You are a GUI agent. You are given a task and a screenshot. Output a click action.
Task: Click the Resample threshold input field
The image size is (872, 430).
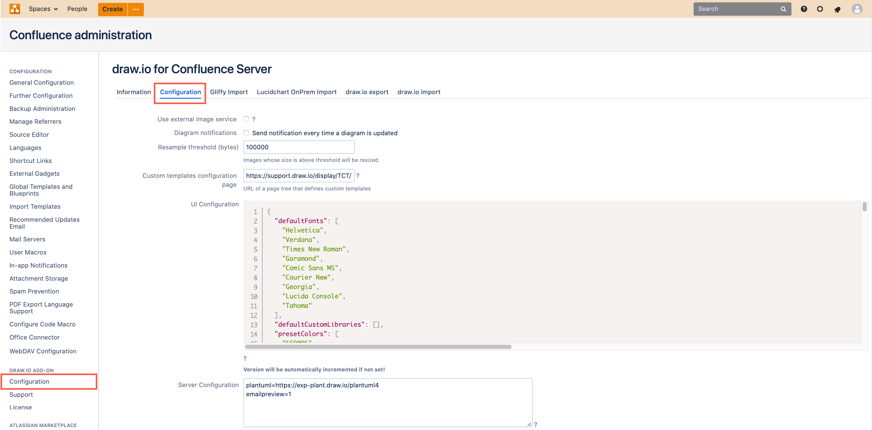click(x=299, y=147)
